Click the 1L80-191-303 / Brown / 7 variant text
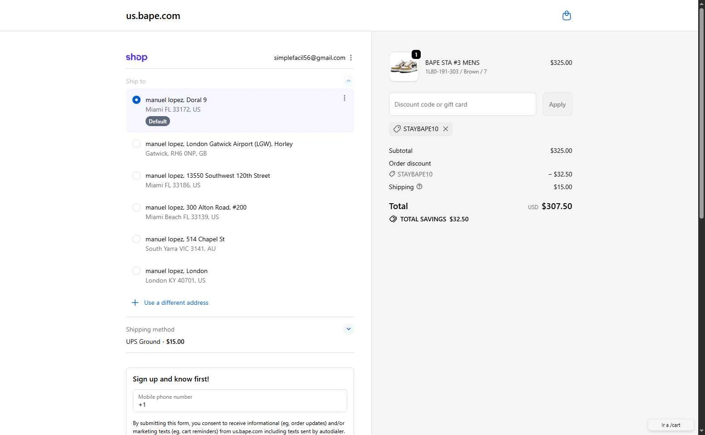The height and width of the screenshot is (435, 705). coord(456,72)
